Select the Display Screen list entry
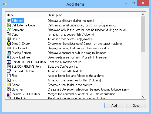 tap(21, 53)
